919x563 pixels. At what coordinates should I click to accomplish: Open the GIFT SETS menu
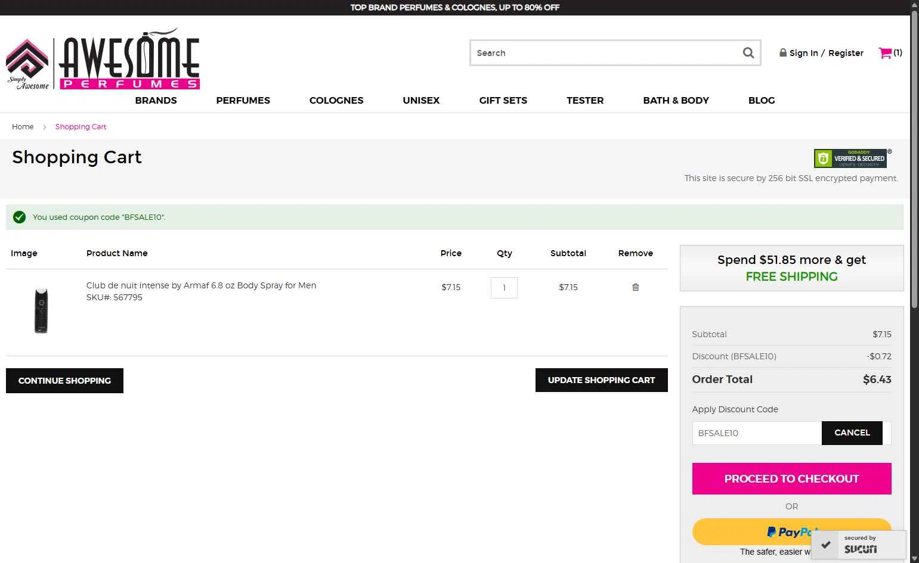click(503, 100)
